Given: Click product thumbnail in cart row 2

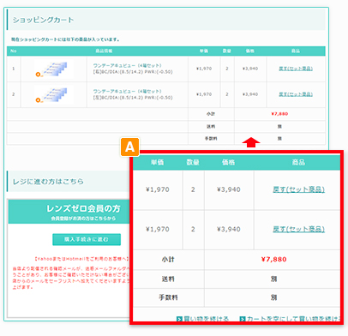Looking at the screenshot, I should 54,94.
